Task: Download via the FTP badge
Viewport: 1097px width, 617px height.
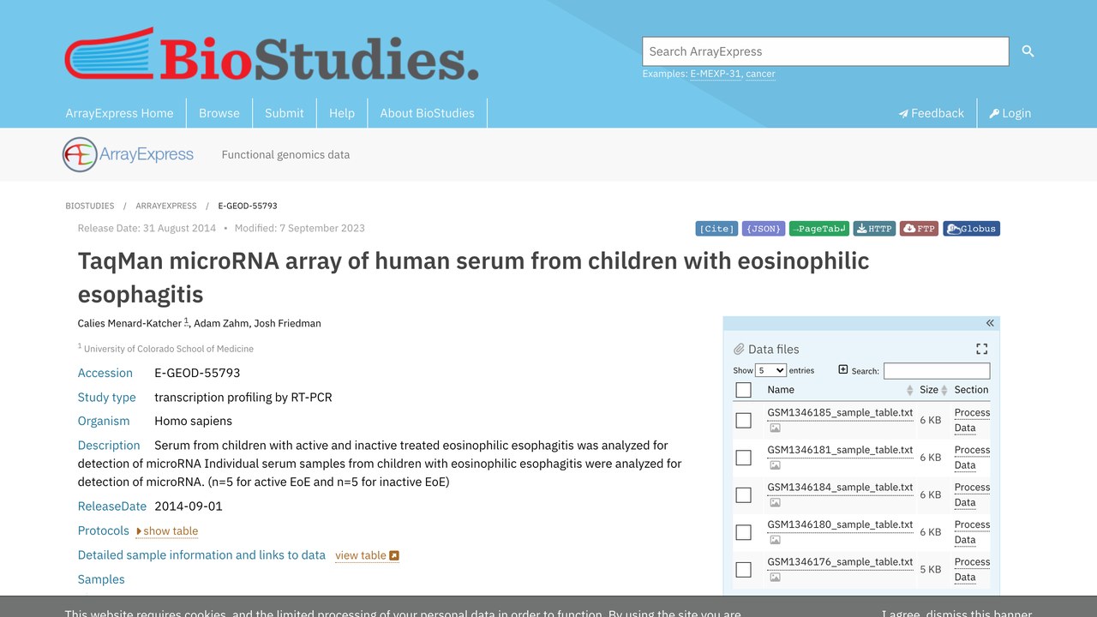Action: (x=919, y=229)
